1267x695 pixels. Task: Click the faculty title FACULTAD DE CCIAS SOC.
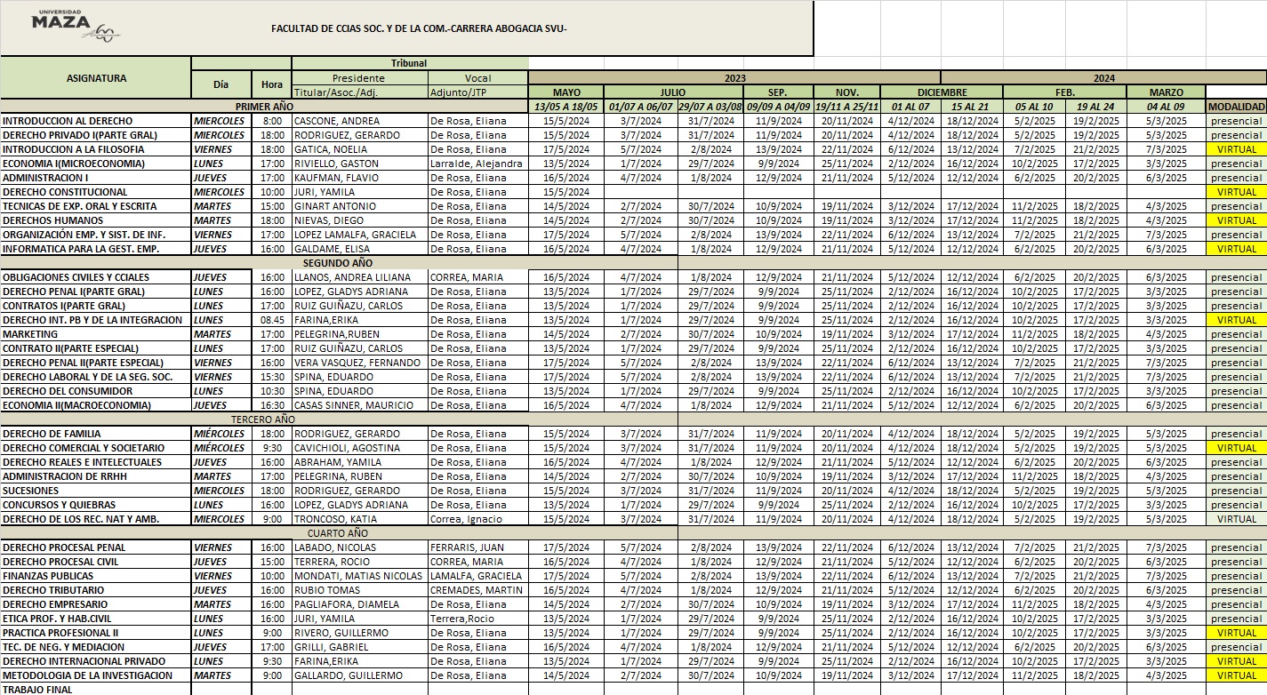point(419,28)
